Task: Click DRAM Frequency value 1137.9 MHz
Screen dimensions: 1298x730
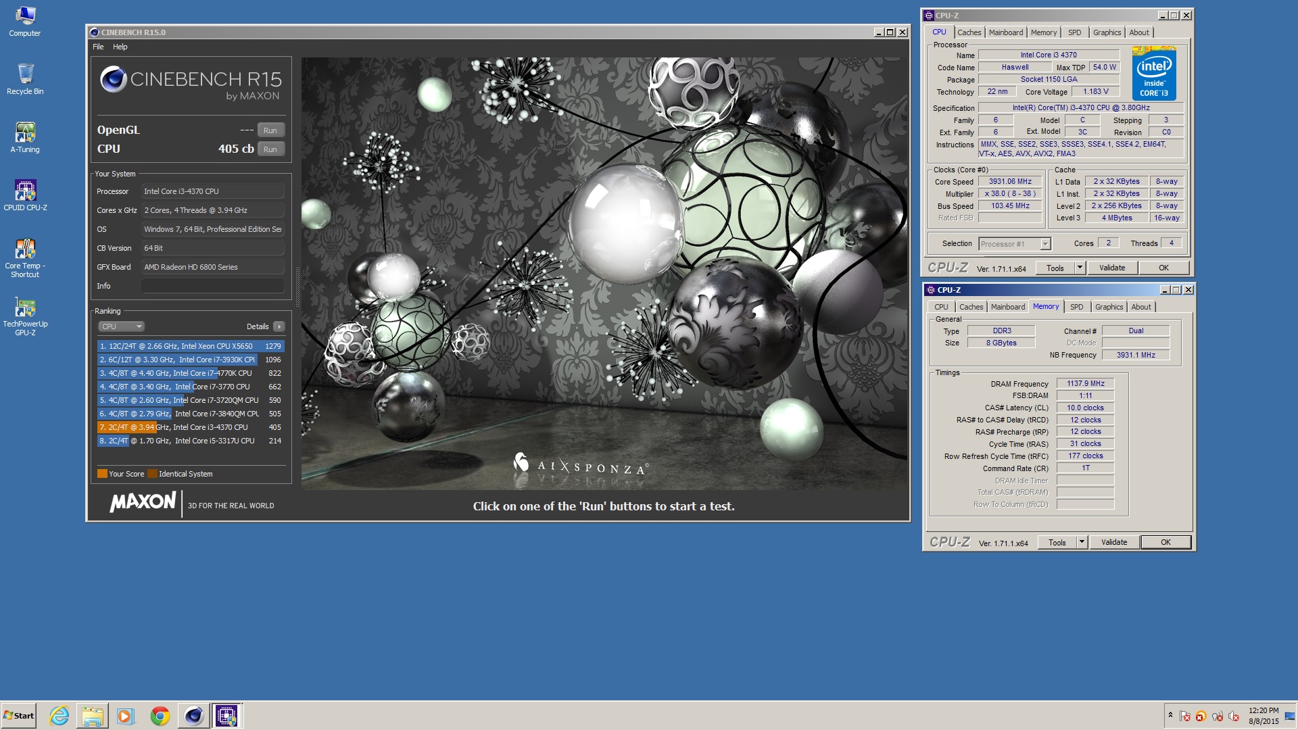Action: coord(1085,384)
